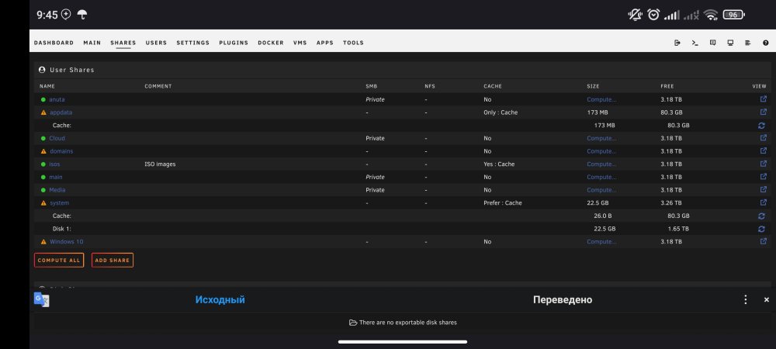Go to the Dashboard tab

point(54,43)
